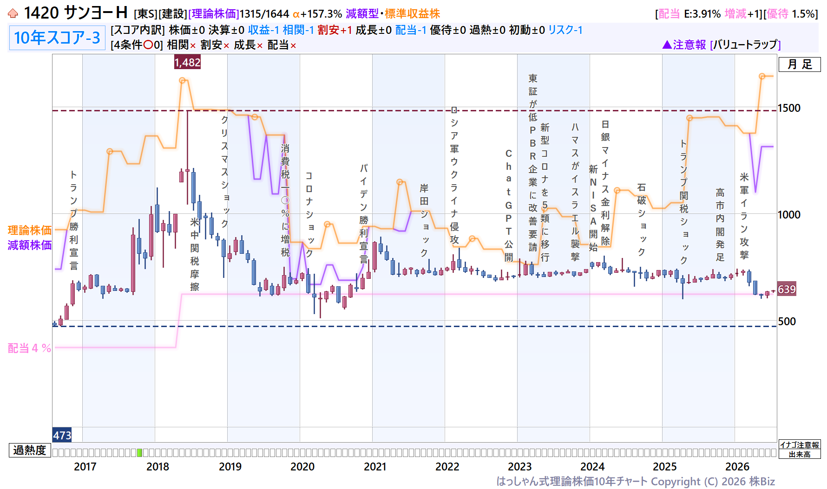The width and height of the screenshot is (827, 489).
Task: Click the 過熱±0 score item
Action: [487, 30]
